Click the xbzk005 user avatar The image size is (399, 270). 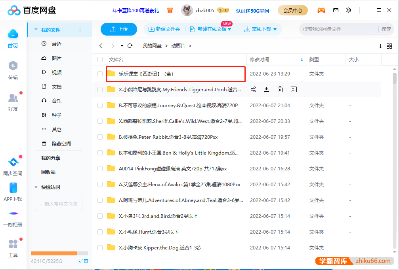pos(187,10)
